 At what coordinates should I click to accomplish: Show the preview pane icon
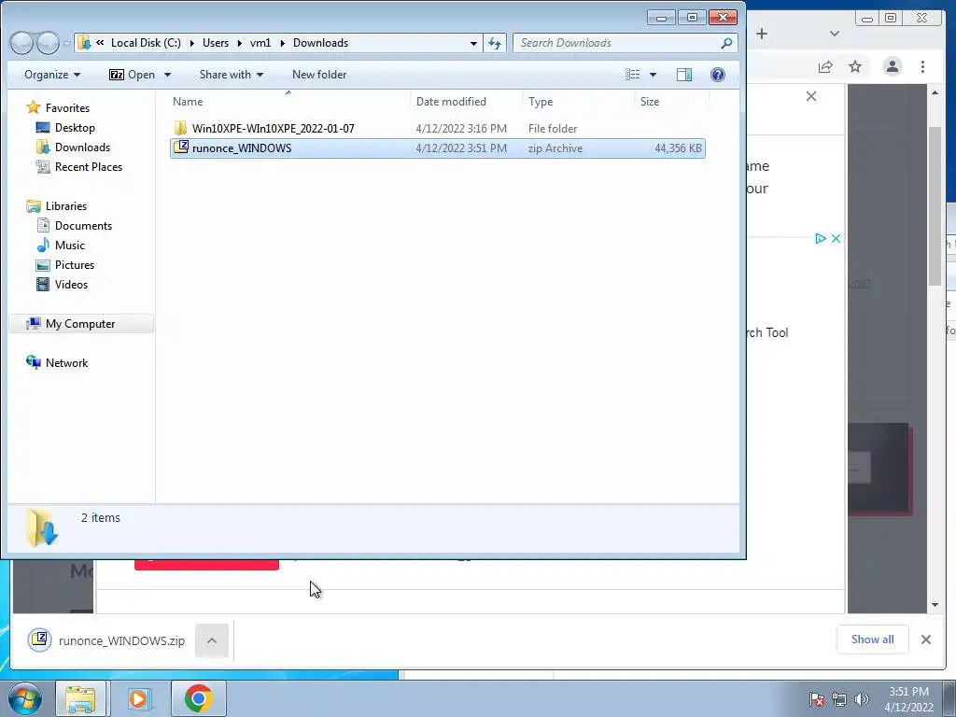pos(684,75)
